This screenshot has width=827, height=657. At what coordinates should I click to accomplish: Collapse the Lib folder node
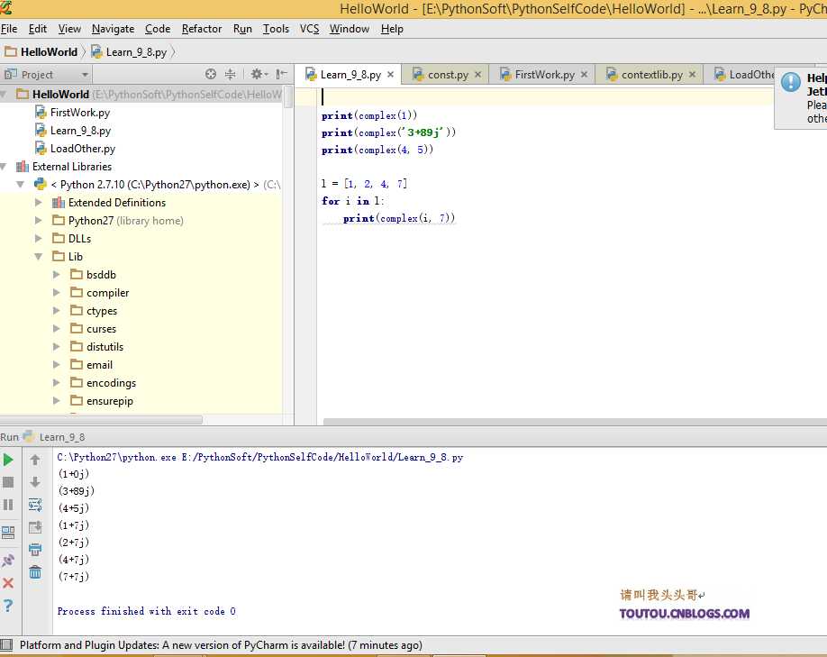click(39, 257)
